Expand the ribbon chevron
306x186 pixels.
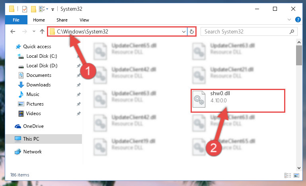pos(289,20)
